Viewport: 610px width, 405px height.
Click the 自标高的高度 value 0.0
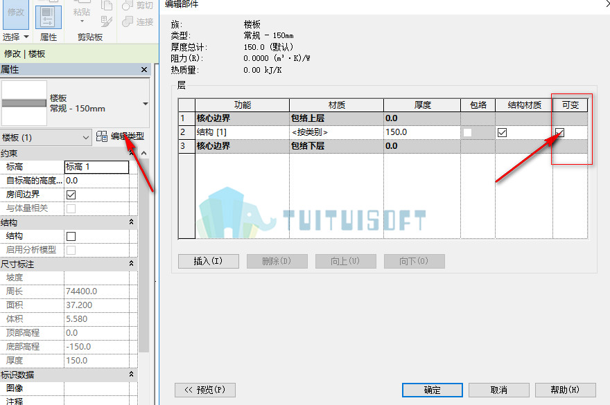coord(96,181)
